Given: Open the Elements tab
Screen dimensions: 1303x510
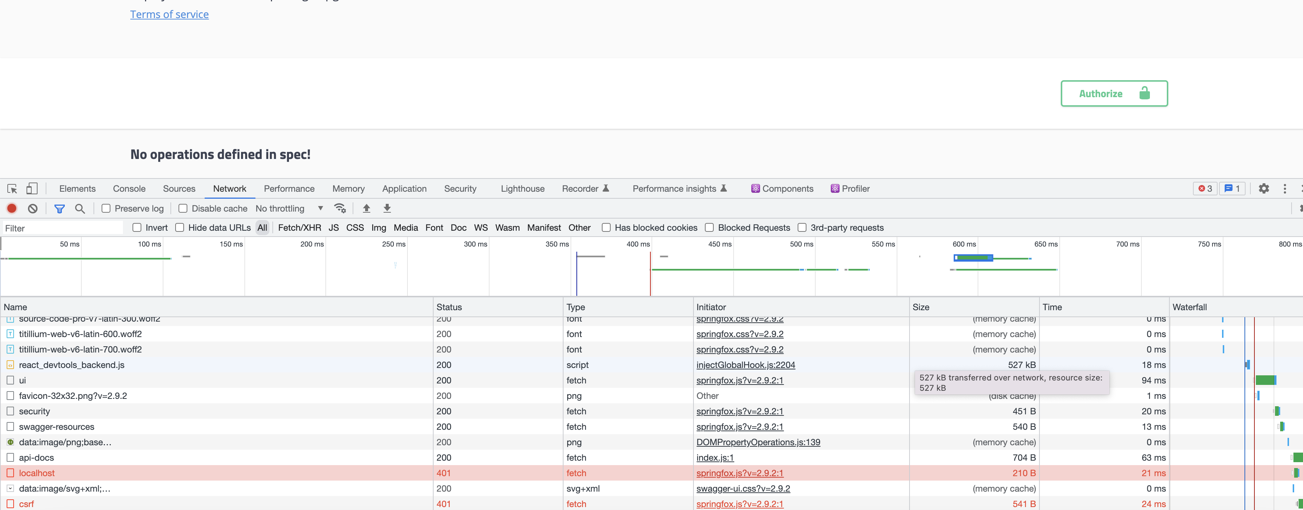Looking at the screenshot, I should click(77, 188).
